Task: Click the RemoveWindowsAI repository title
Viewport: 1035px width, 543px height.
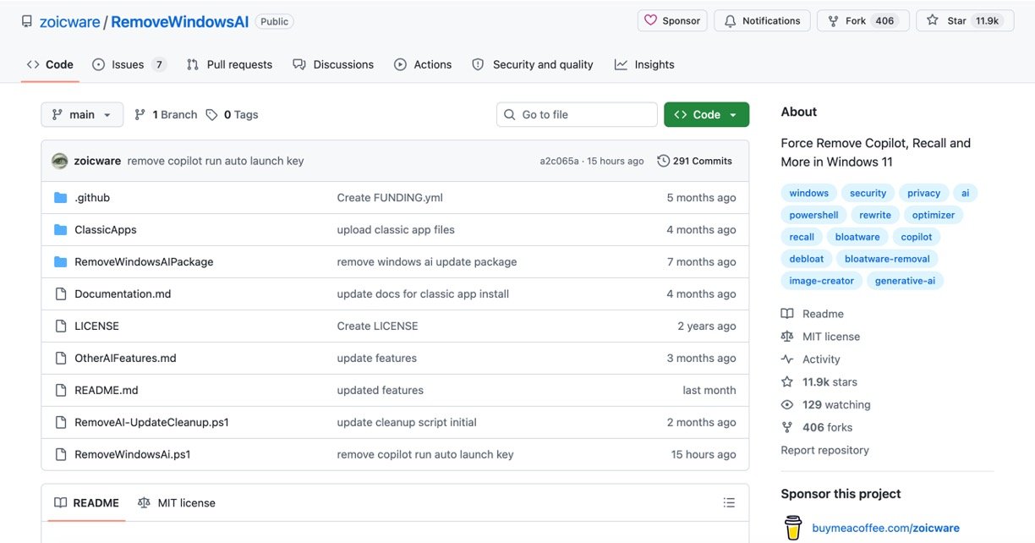Action: tap(180, 22)
